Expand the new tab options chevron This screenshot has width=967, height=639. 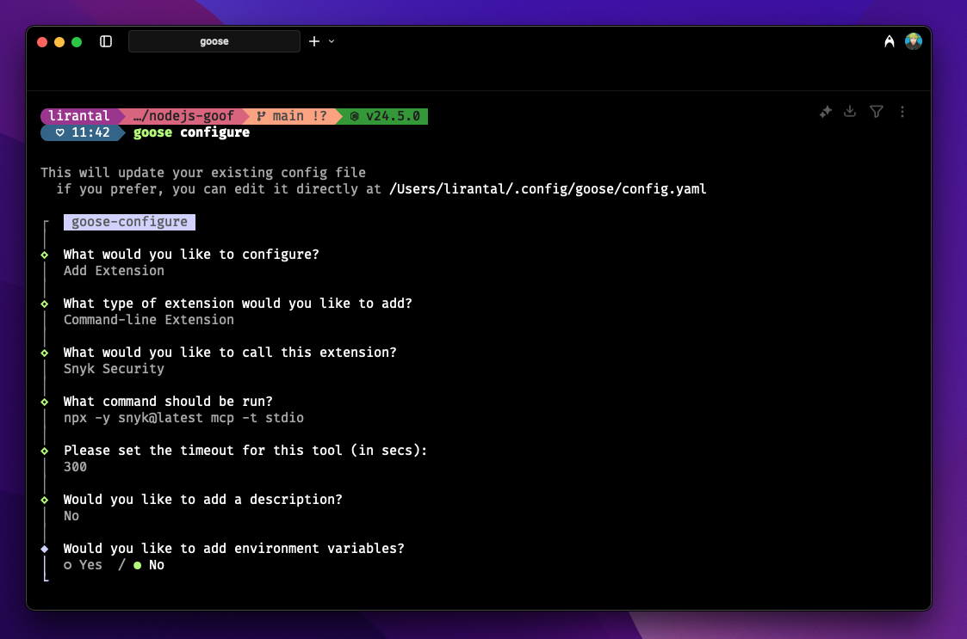pos(332,41)
